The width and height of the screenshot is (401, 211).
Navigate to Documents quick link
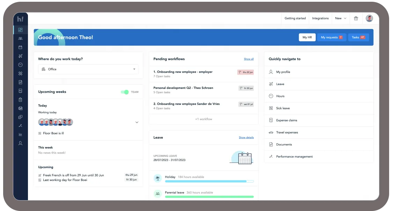(x=319, y=145)
